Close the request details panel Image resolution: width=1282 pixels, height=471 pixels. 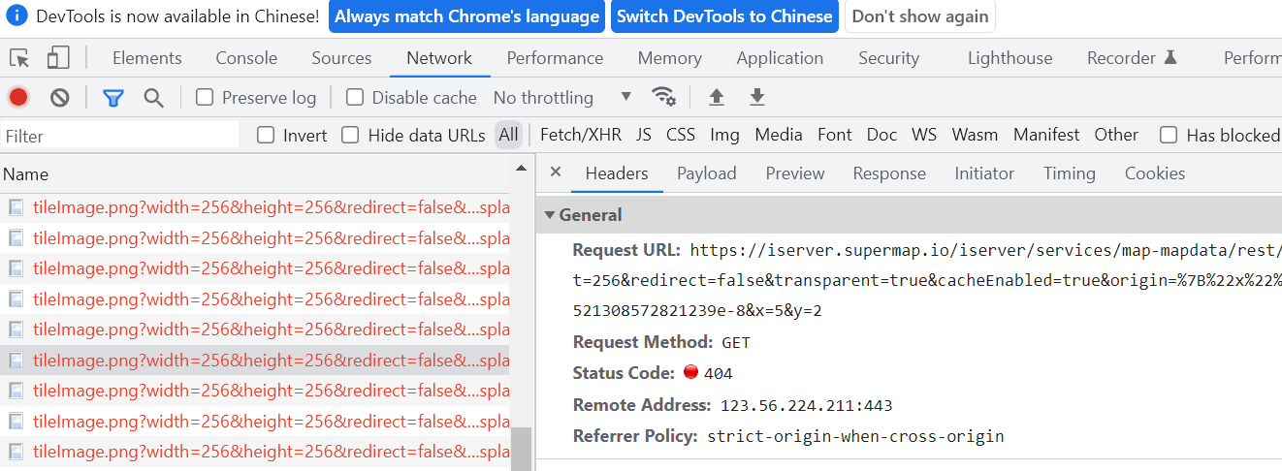click(556, 173)
